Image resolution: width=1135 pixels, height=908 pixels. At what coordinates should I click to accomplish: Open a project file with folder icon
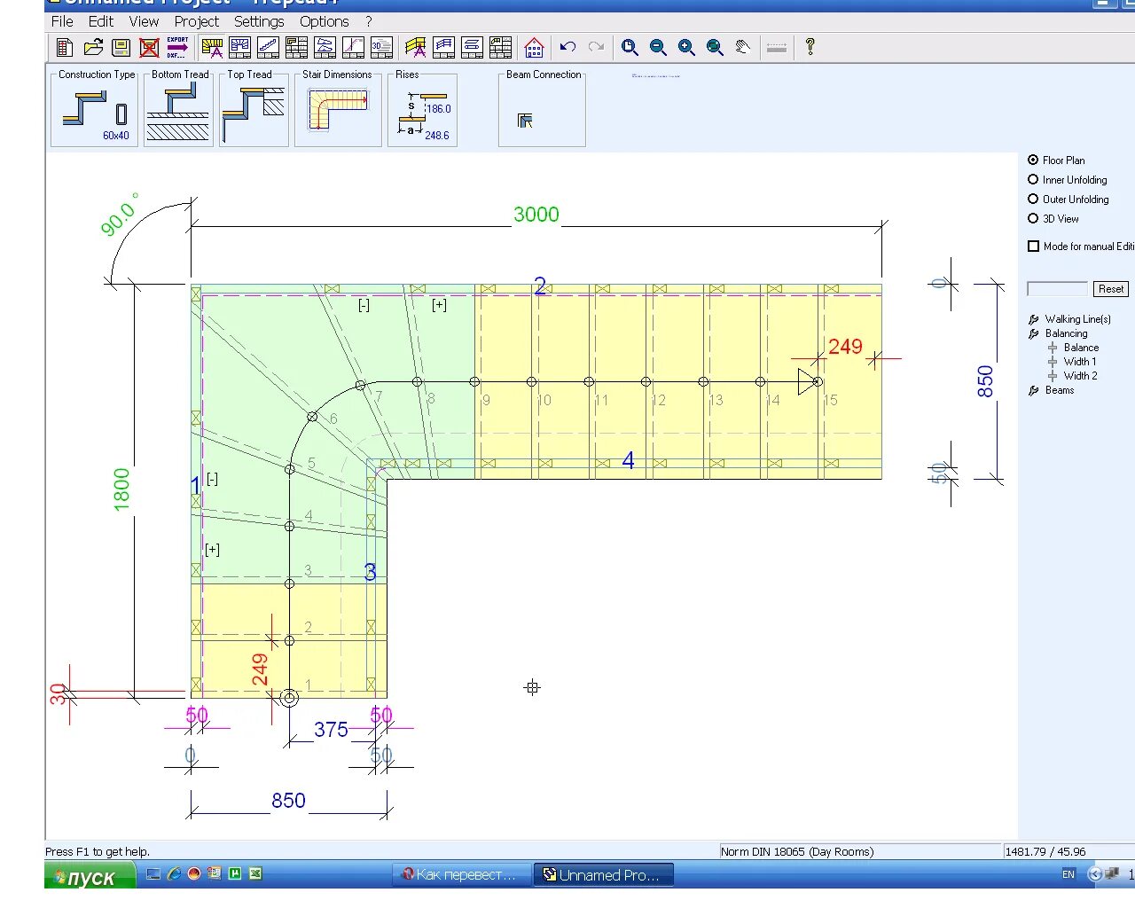[x=93, y=47]
